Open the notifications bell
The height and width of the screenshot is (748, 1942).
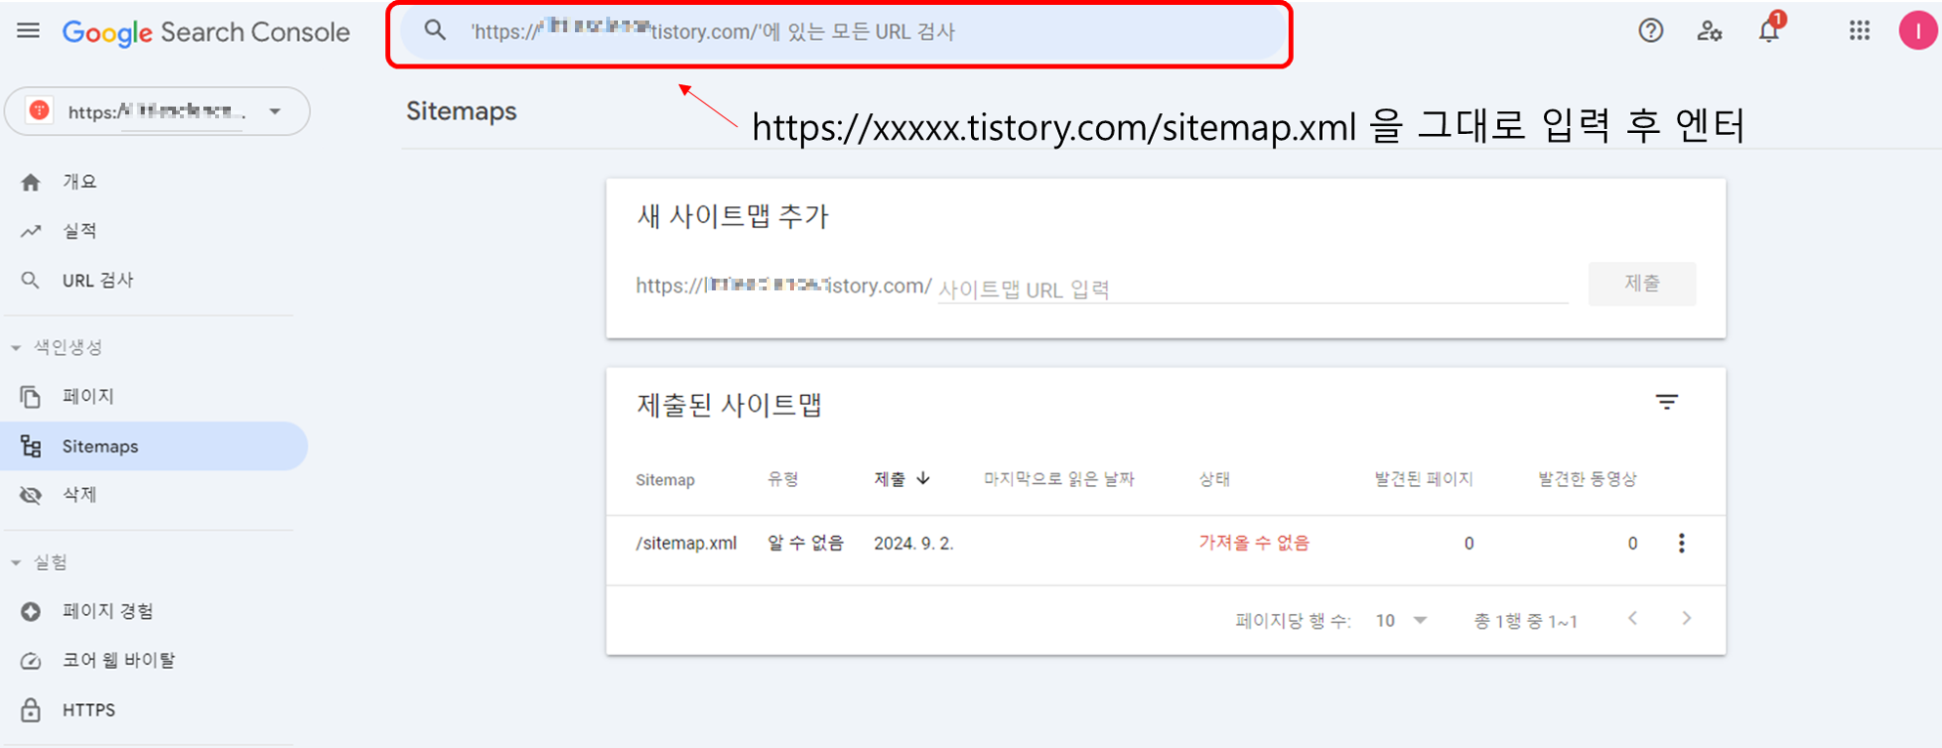[x=1769, y=30]
